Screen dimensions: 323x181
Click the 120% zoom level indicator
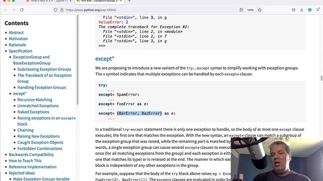pos(250,10)
